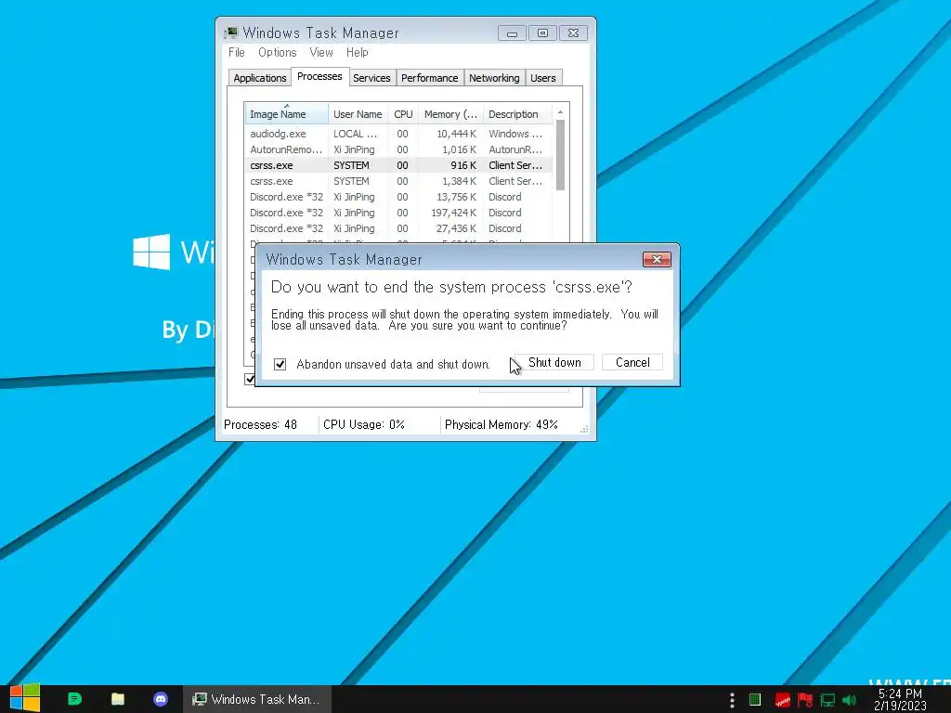Viewport: 951px width, 713px height.
Task: Click the CPU Usage: 0% status entry
Action: point(364,424)
